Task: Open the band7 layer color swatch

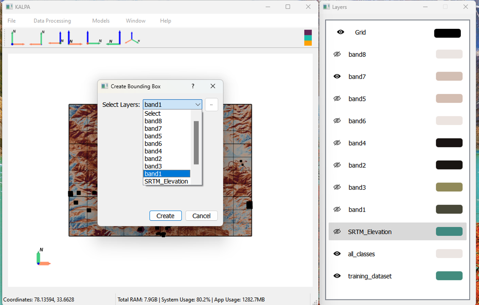Action: pyautogui.click(x=449, y=76)
